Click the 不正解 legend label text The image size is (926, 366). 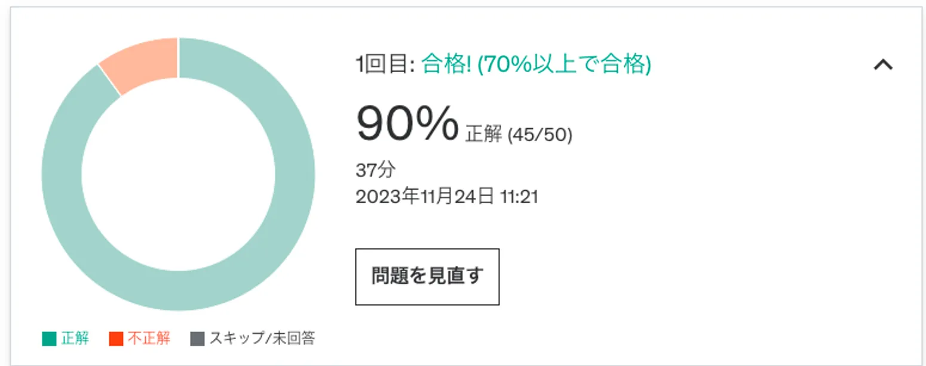[x=149, y=339]
